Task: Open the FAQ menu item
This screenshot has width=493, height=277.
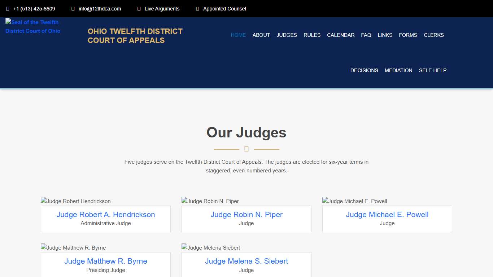Action: (366, 35)
